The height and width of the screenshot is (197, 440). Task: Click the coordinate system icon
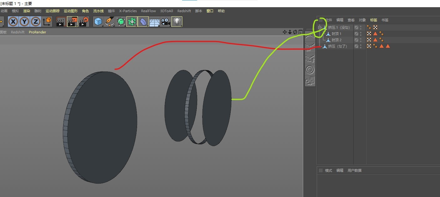pyautogui.click(x=47, y=22)
